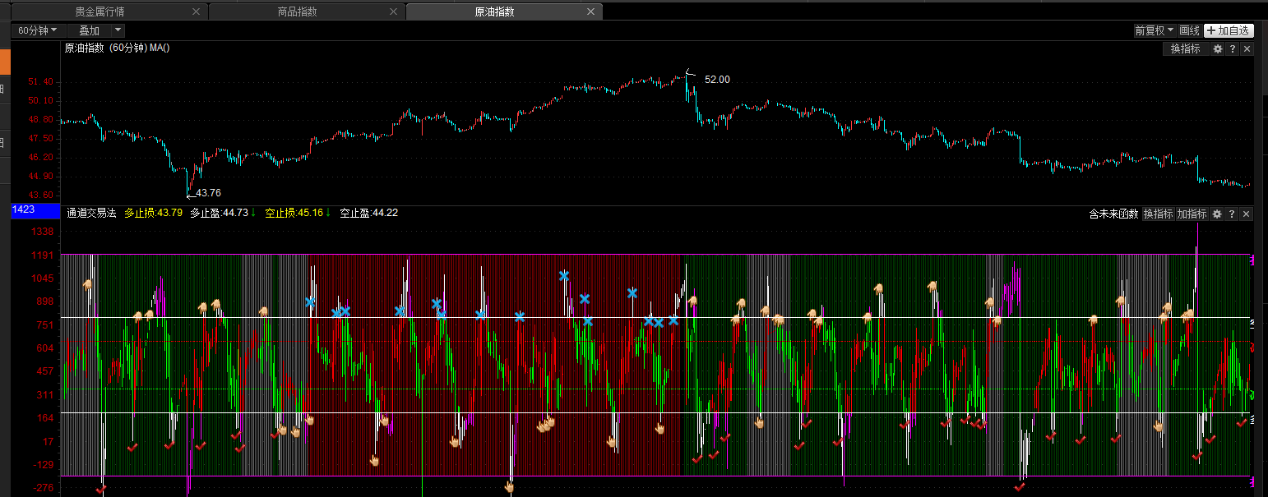This screenshot has width=1268, height=497.
Task: Click 加指标 in the lower panel
Action: (x=1192, y=214)
